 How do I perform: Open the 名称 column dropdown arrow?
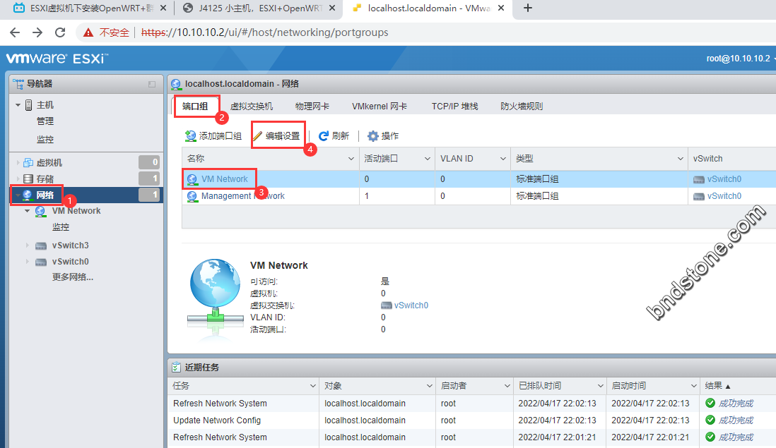[x=351, y=159]
